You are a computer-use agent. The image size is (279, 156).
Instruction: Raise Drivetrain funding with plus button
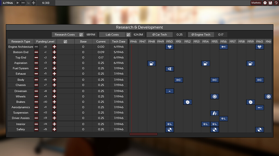tap(54, 91)
